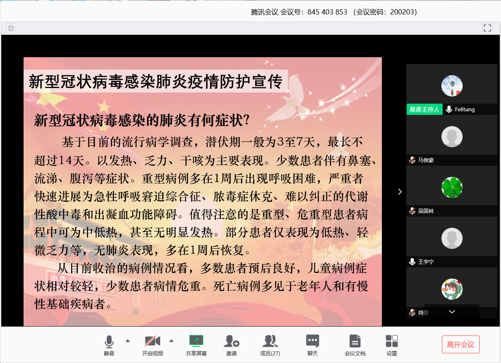Enter fullscreen mode via corner icon

click(487, 28)
